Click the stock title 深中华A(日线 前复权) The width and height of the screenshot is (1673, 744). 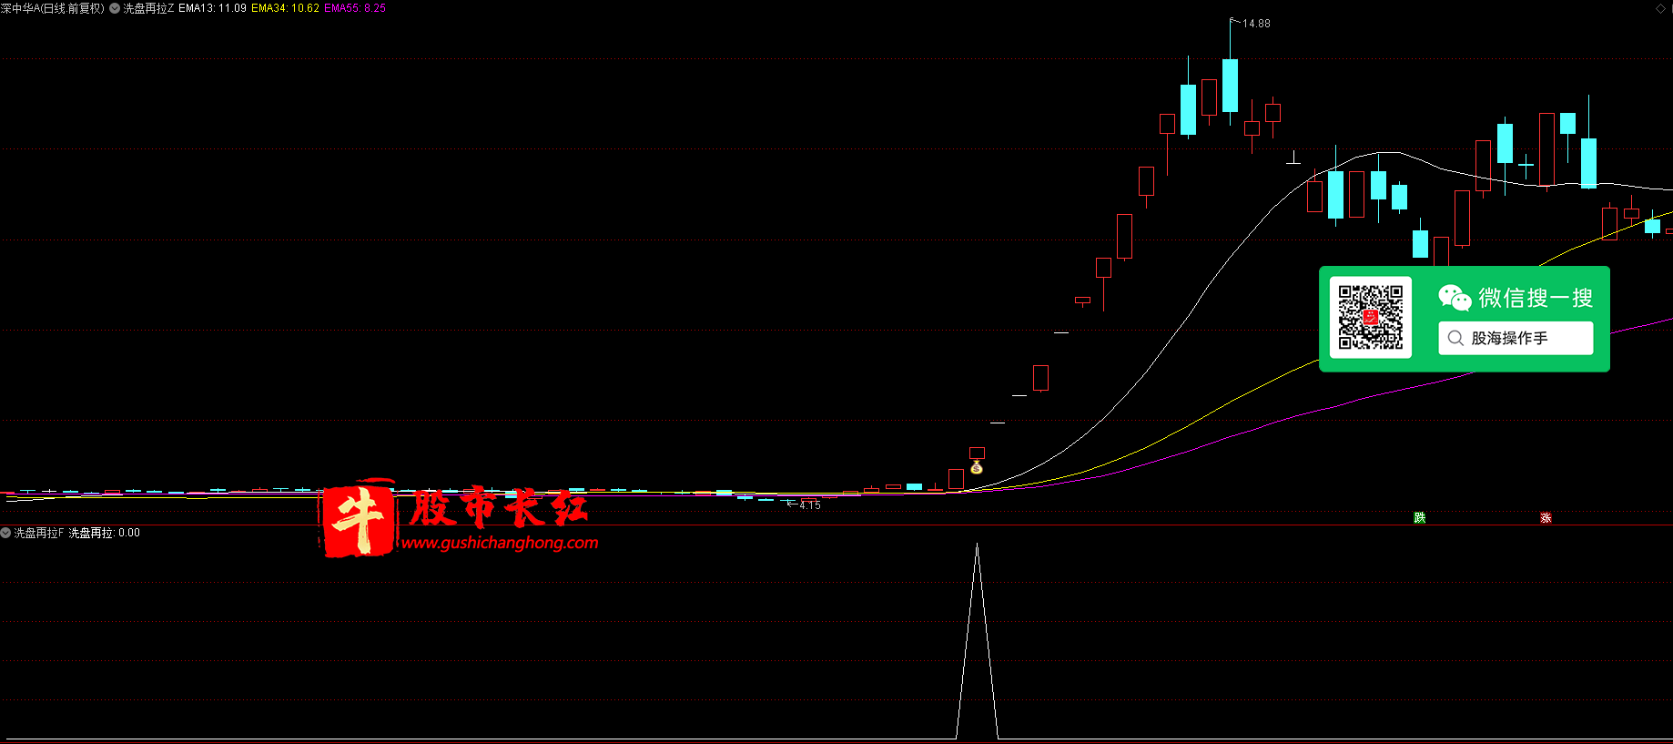point(53,8)
